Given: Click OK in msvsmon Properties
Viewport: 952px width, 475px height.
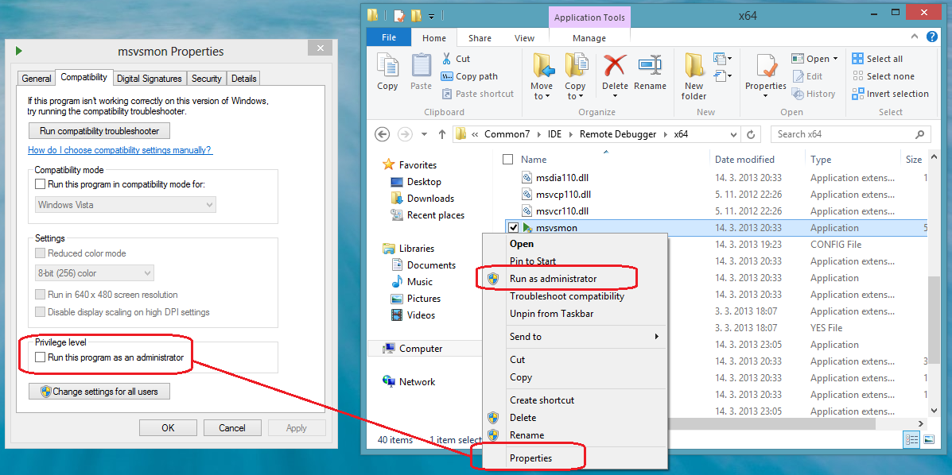Looking at the screenshot, I should (x=168, y=428).
